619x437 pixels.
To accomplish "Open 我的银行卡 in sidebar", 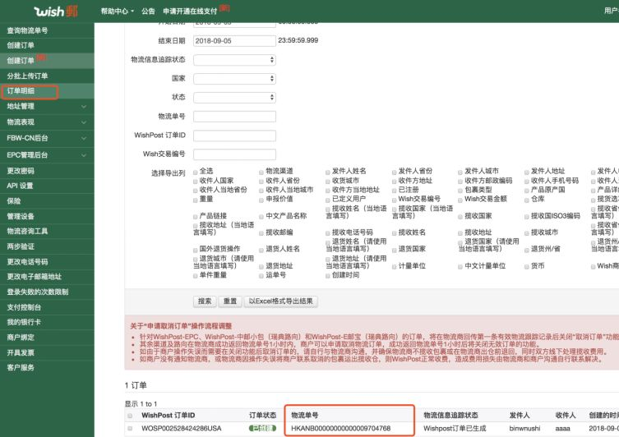I will [x=47, y=322].
